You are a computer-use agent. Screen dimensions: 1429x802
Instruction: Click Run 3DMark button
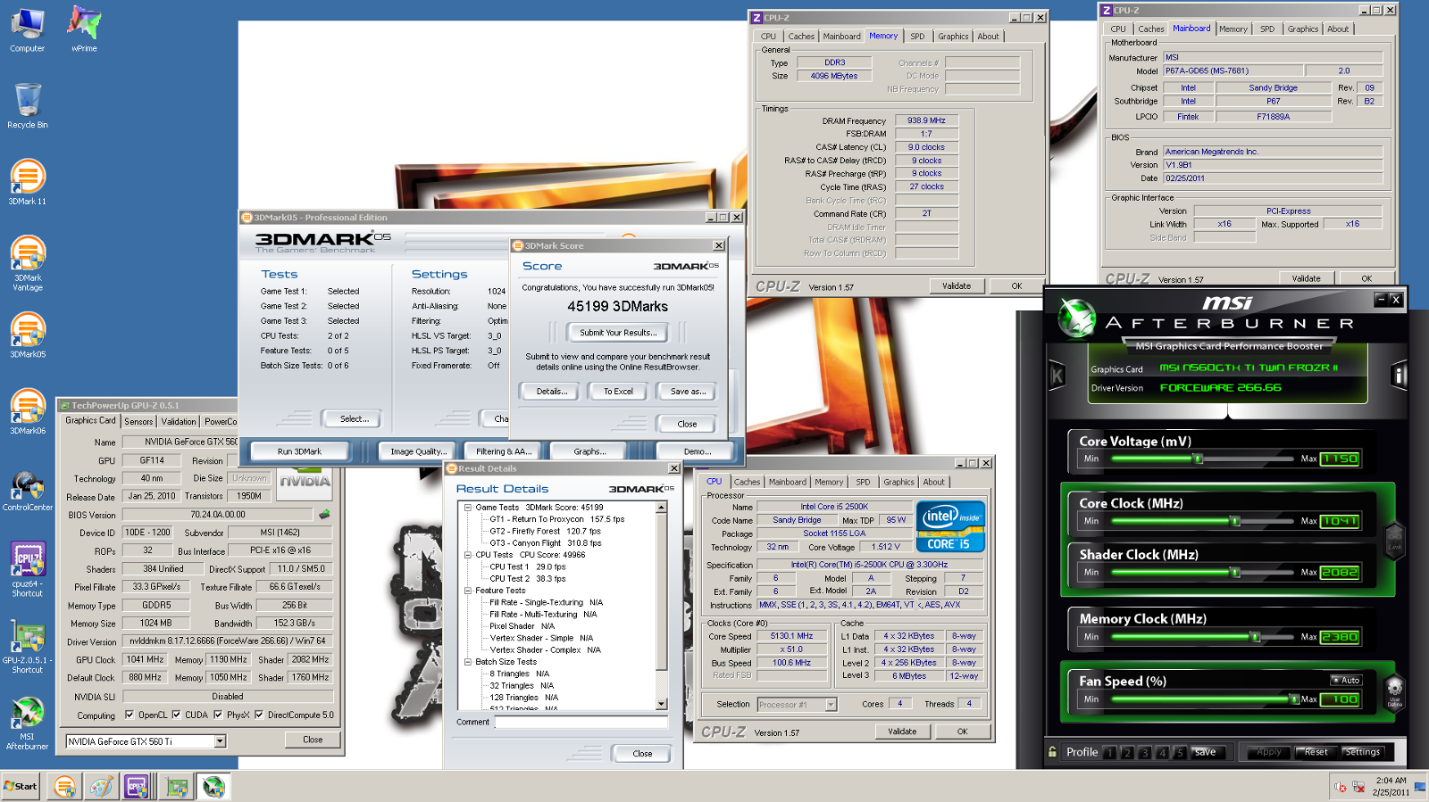299,451
